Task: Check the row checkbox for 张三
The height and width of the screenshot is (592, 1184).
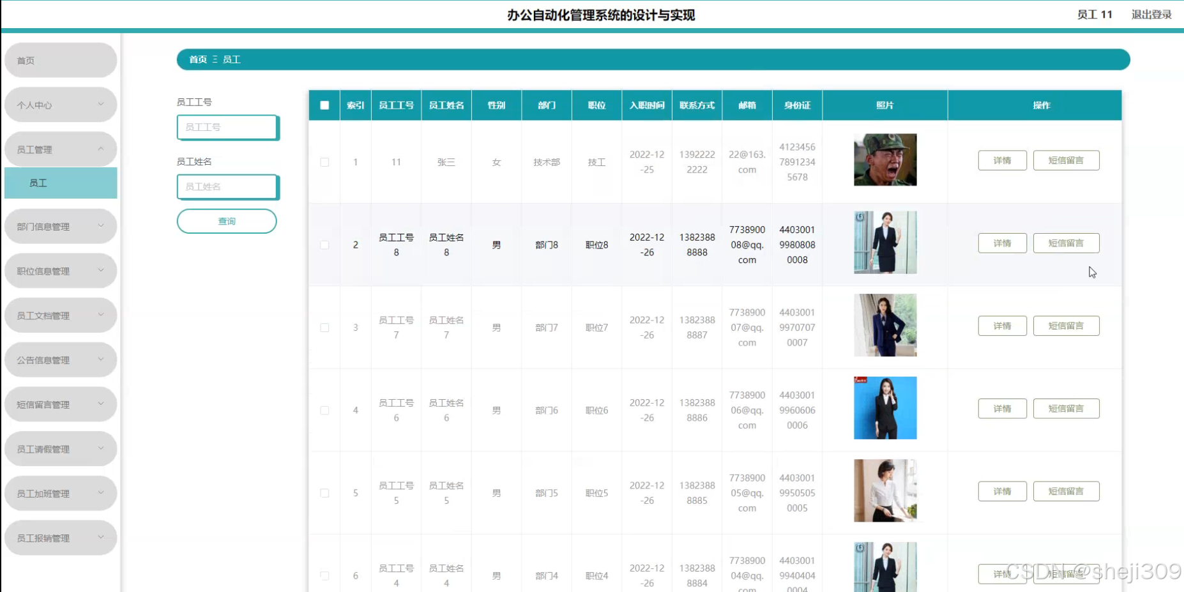Action: pos(324,162)
